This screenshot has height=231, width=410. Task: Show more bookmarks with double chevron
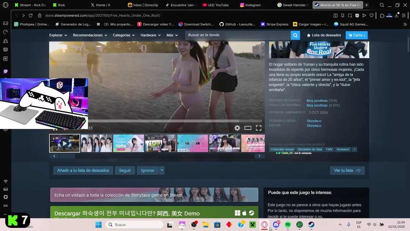pyautogui.click(x=405, y=24)
